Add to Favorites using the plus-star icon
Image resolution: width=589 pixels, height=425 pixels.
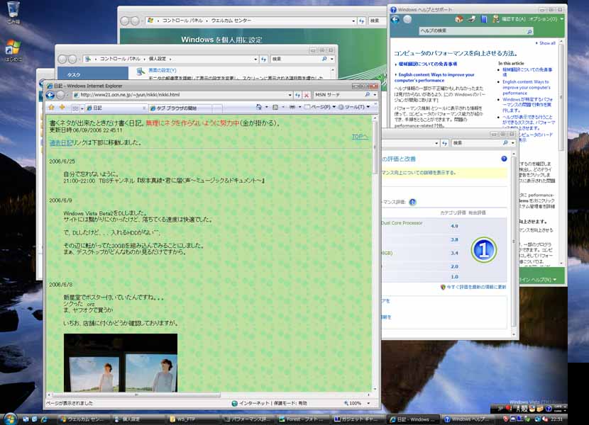[62, 108]
